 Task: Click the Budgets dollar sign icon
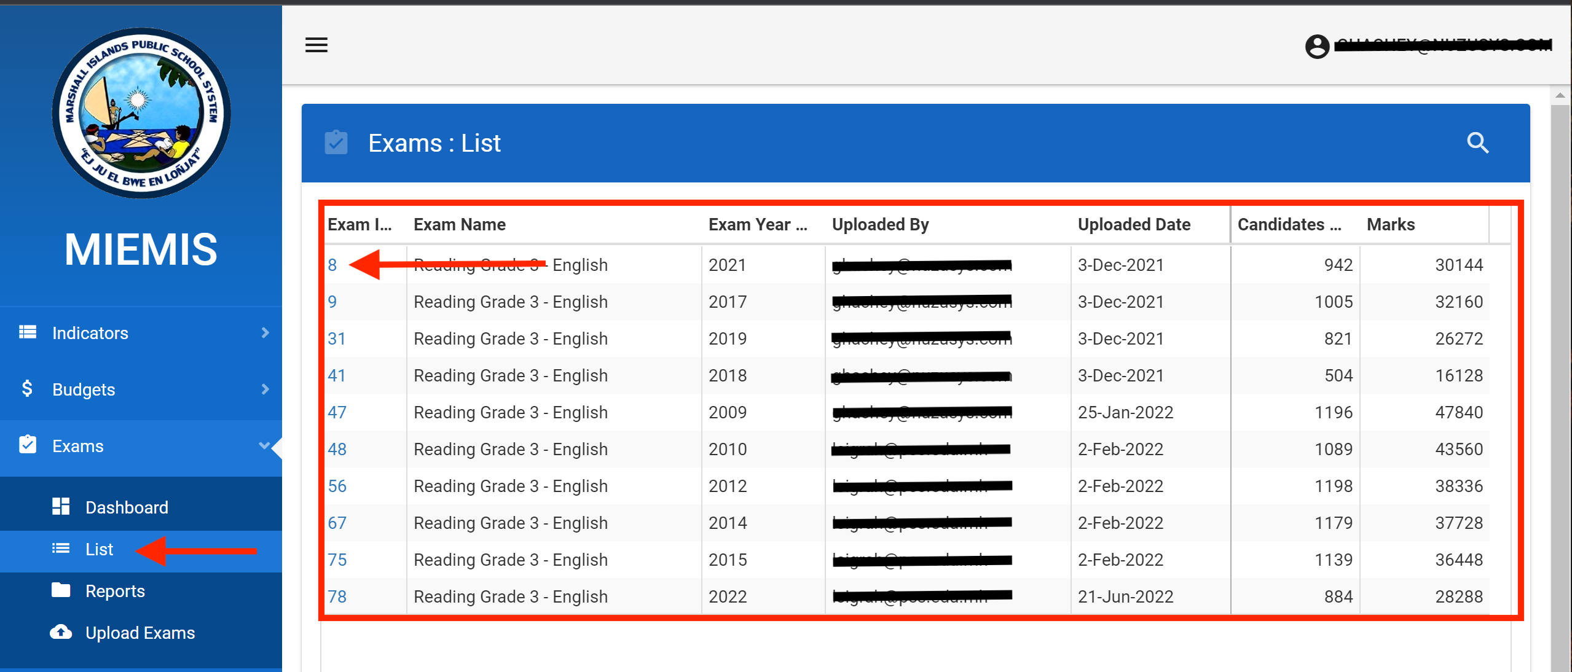click(27, 388)
